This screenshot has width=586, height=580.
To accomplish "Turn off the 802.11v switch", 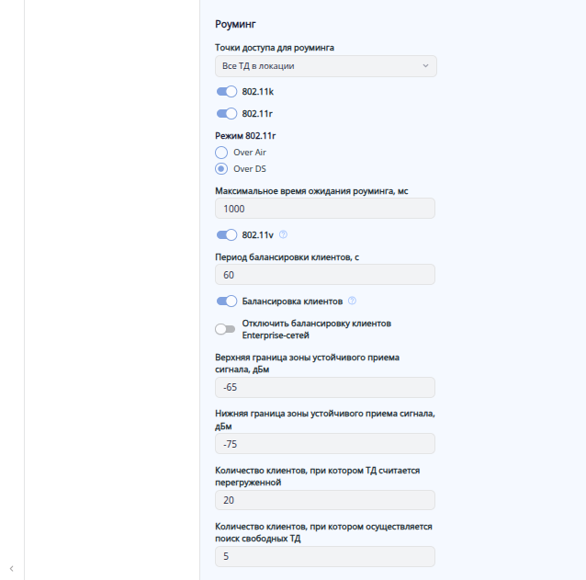I will (226, 234).
